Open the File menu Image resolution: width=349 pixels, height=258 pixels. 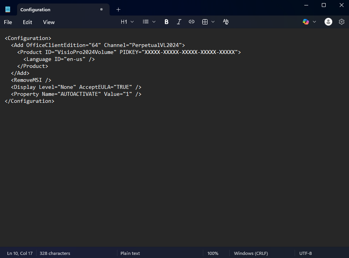[x=8, y=22]
